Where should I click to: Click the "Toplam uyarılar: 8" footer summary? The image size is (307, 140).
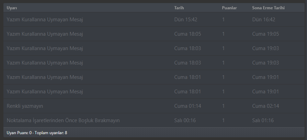[x=51, y=132]
